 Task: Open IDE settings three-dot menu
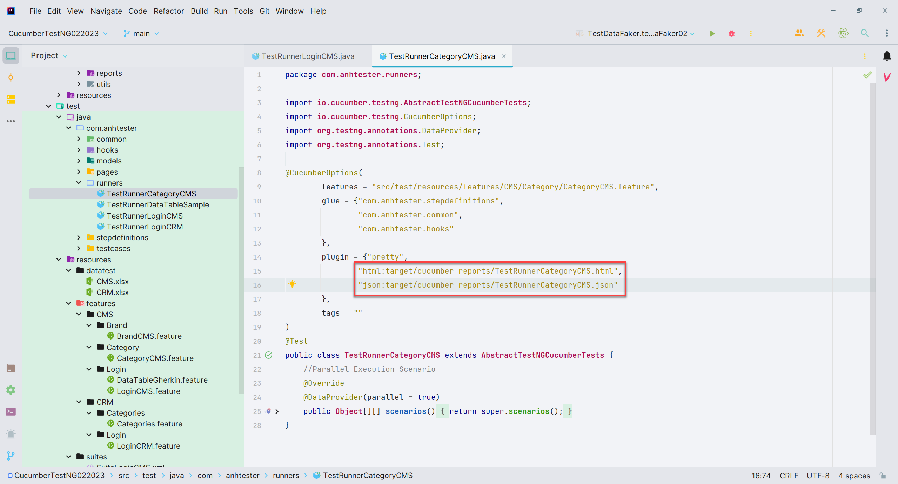pyautogui.click(x=887, y=33)
